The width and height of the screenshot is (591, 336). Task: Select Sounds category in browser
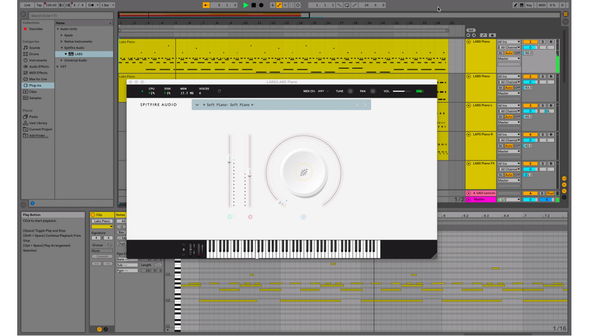click(35, 48)
